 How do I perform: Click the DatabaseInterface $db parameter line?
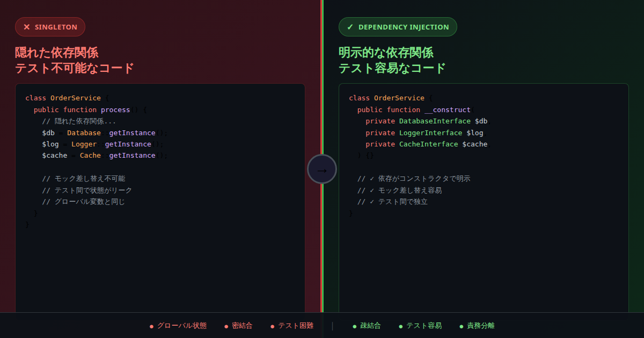[x=428, y=121]
